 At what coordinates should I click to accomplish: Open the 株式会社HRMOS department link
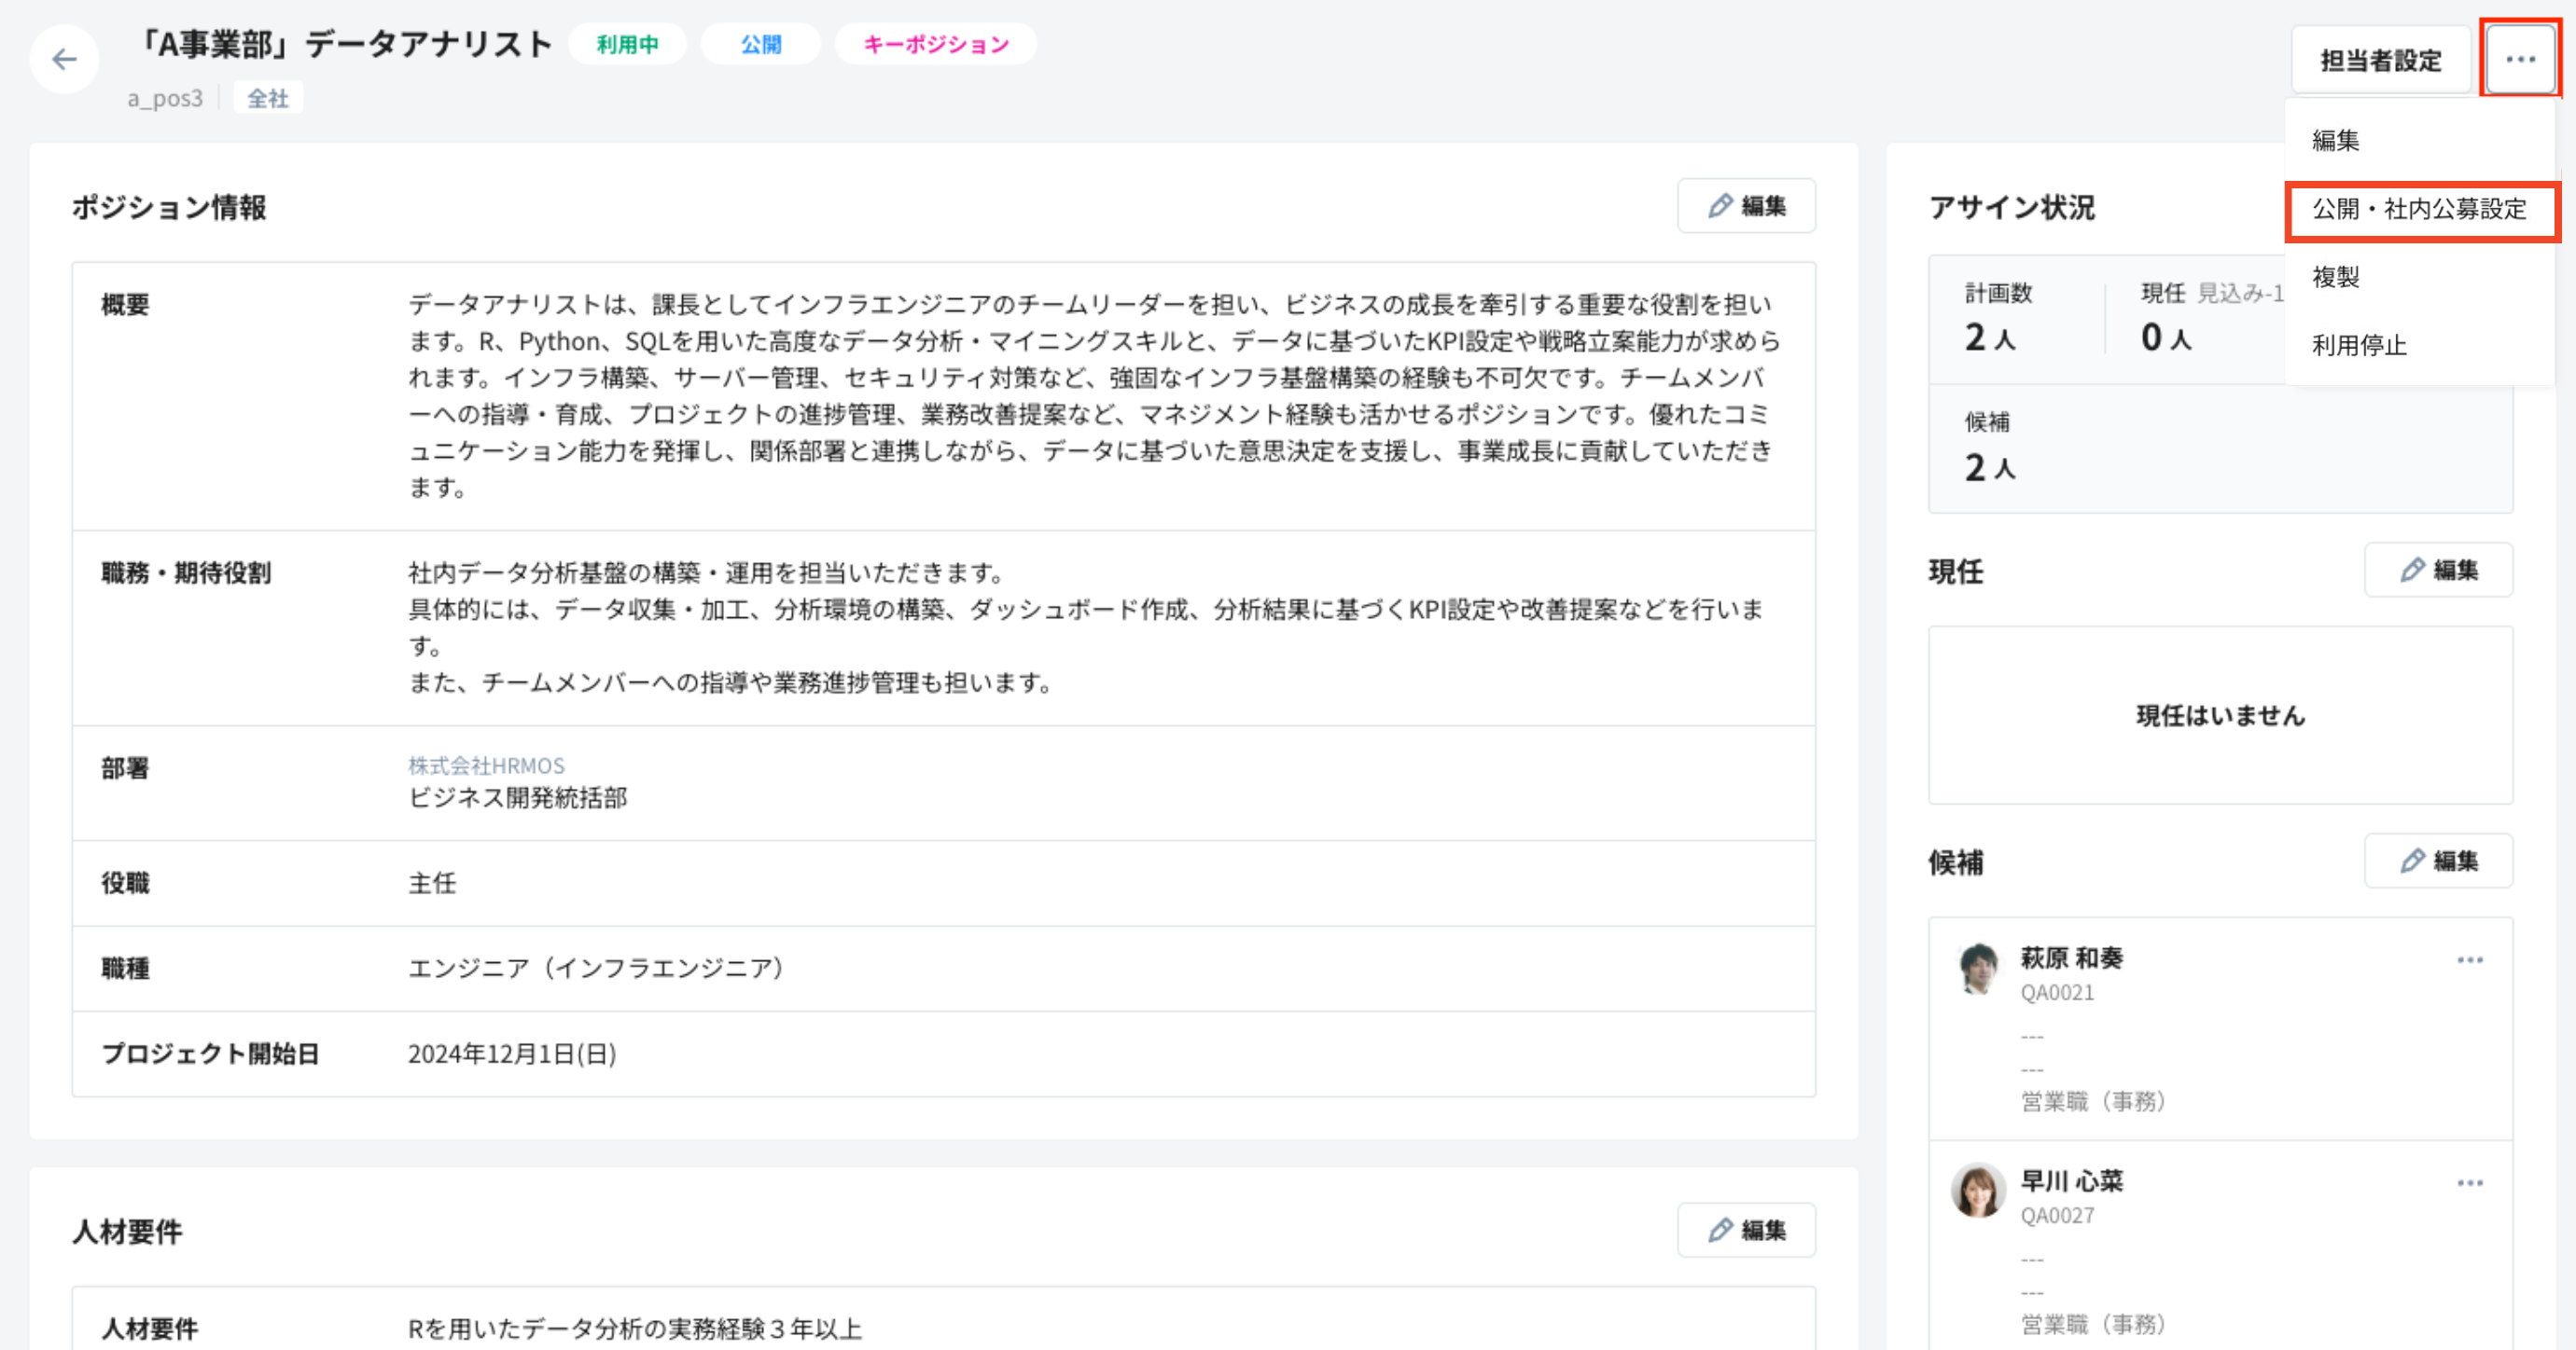click(486, 765)
